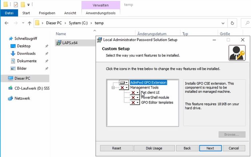251x157 pixels.
Task: Cancel the LAPS setup
Action: [x=234, y=148]
